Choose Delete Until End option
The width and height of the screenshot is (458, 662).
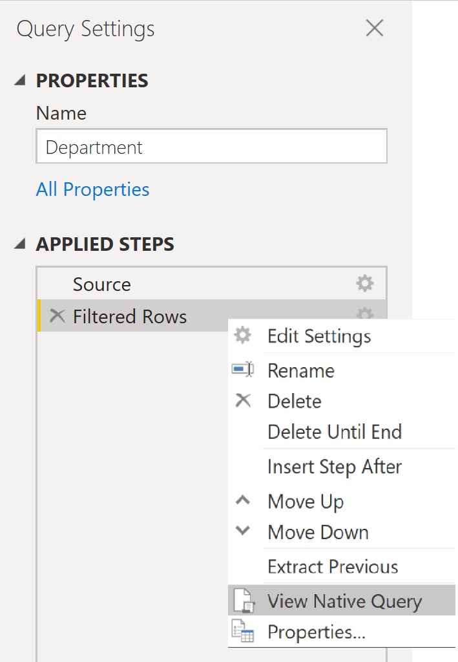click(x=335, y=432)
